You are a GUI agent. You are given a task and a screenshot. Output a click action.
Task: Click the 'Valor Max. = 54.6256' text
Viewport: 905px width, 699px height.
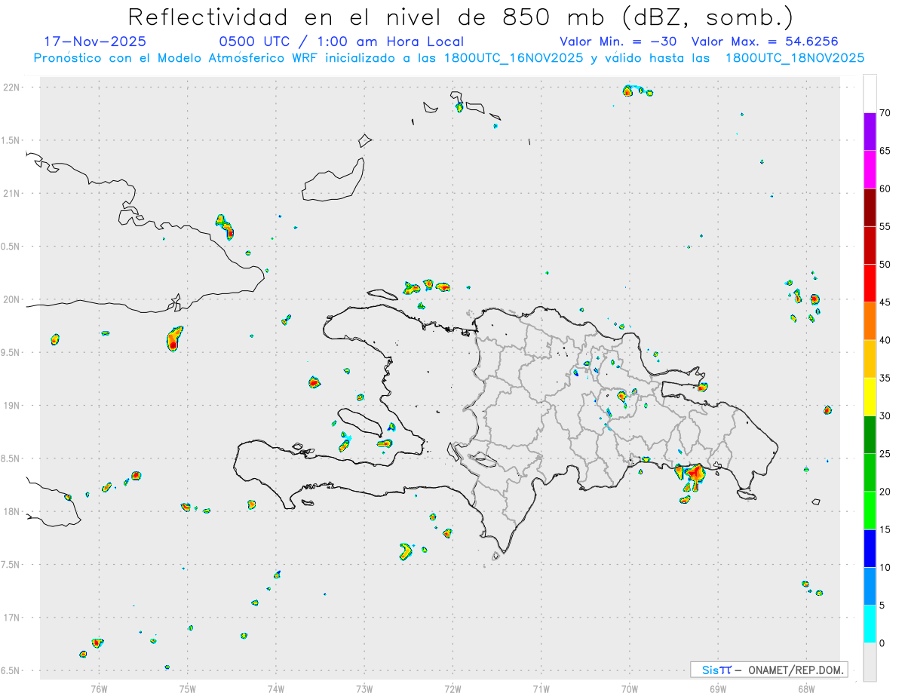point(765,41)
